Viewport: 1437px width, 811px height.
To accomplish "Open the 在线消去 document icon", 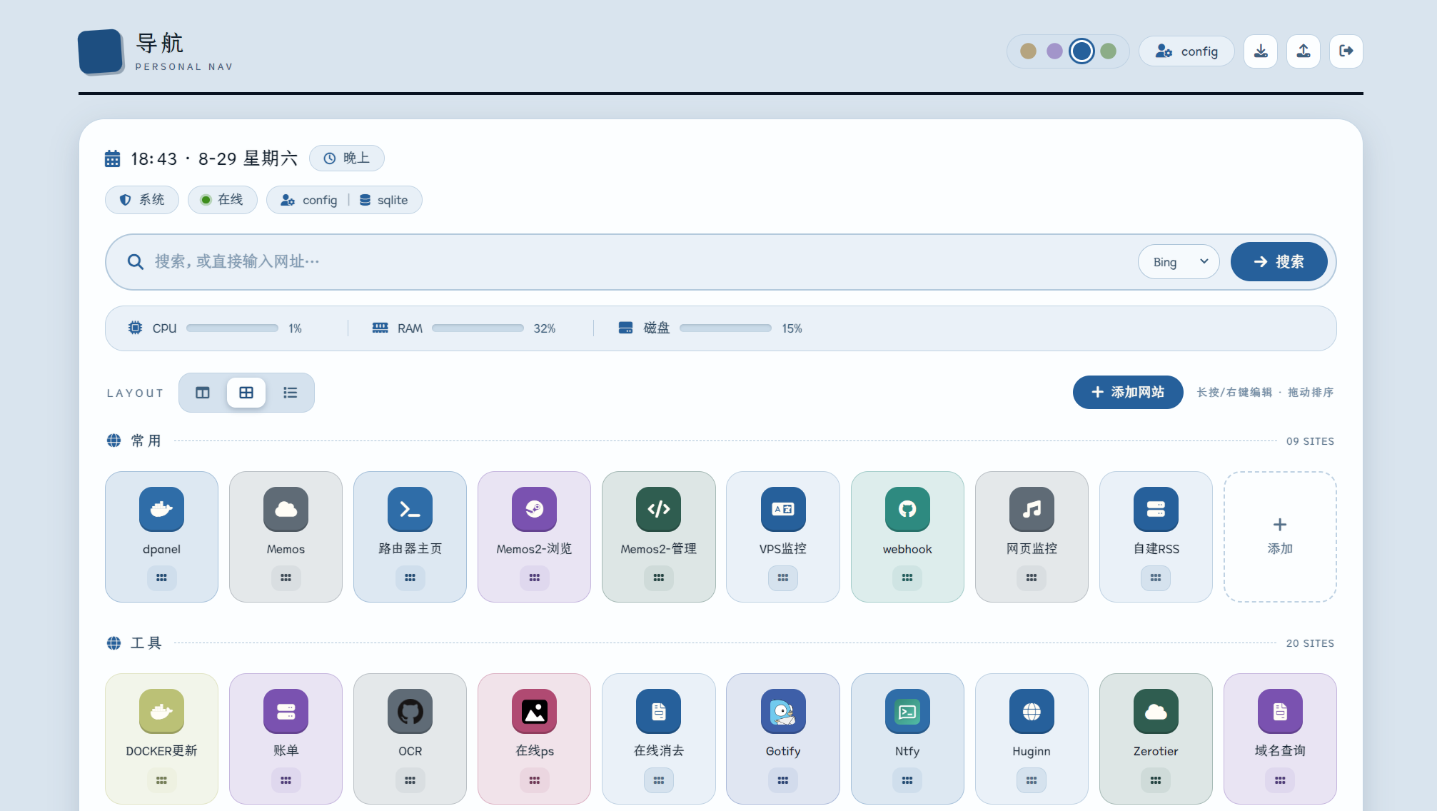I will 658,711.
